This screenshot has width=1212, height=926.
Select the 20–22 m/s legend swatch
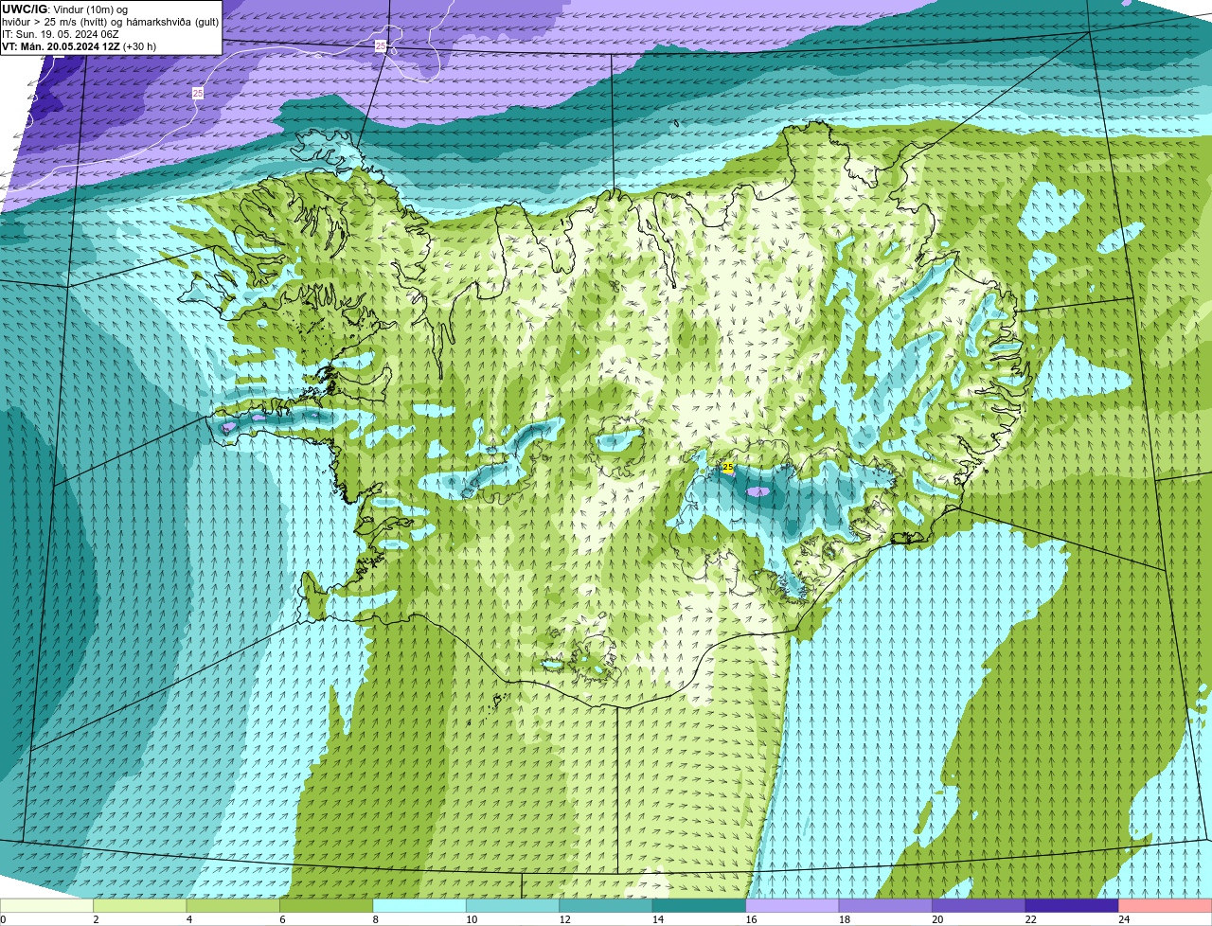pyautogui.click(x=979, y=905)
